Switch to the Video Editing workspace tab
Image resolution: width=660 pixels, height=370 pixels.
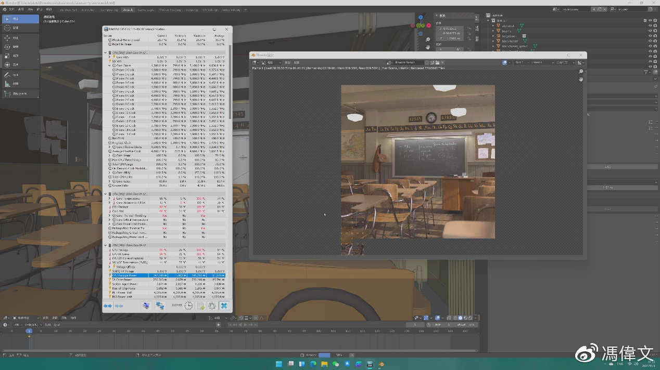(x=231, y=9)
